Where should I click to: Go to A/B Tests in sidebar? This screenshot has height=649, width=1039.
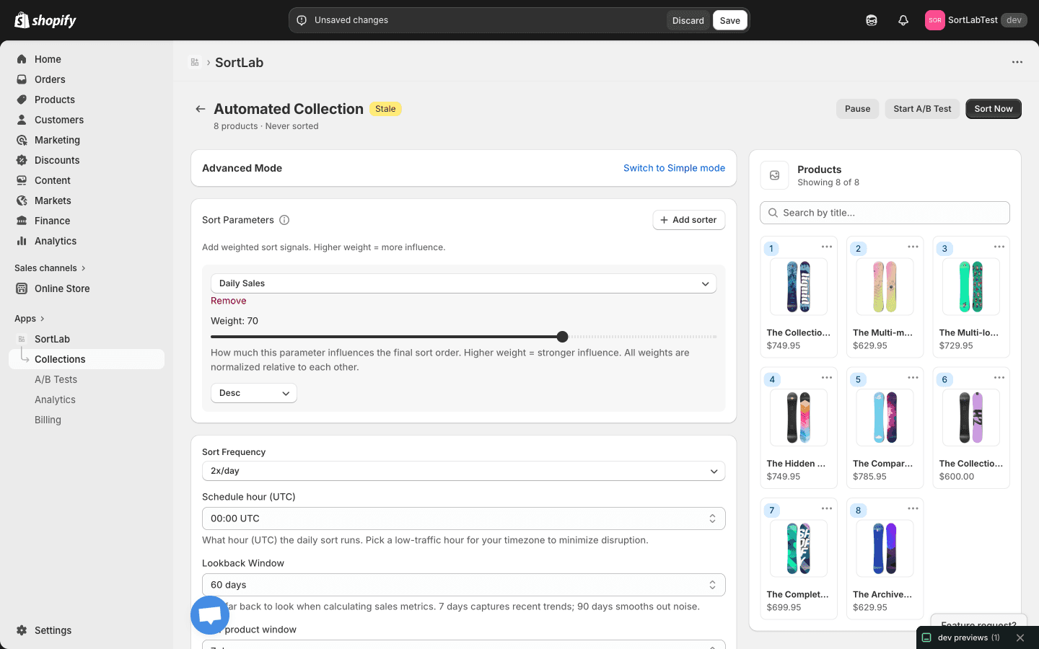click(56, 379)
